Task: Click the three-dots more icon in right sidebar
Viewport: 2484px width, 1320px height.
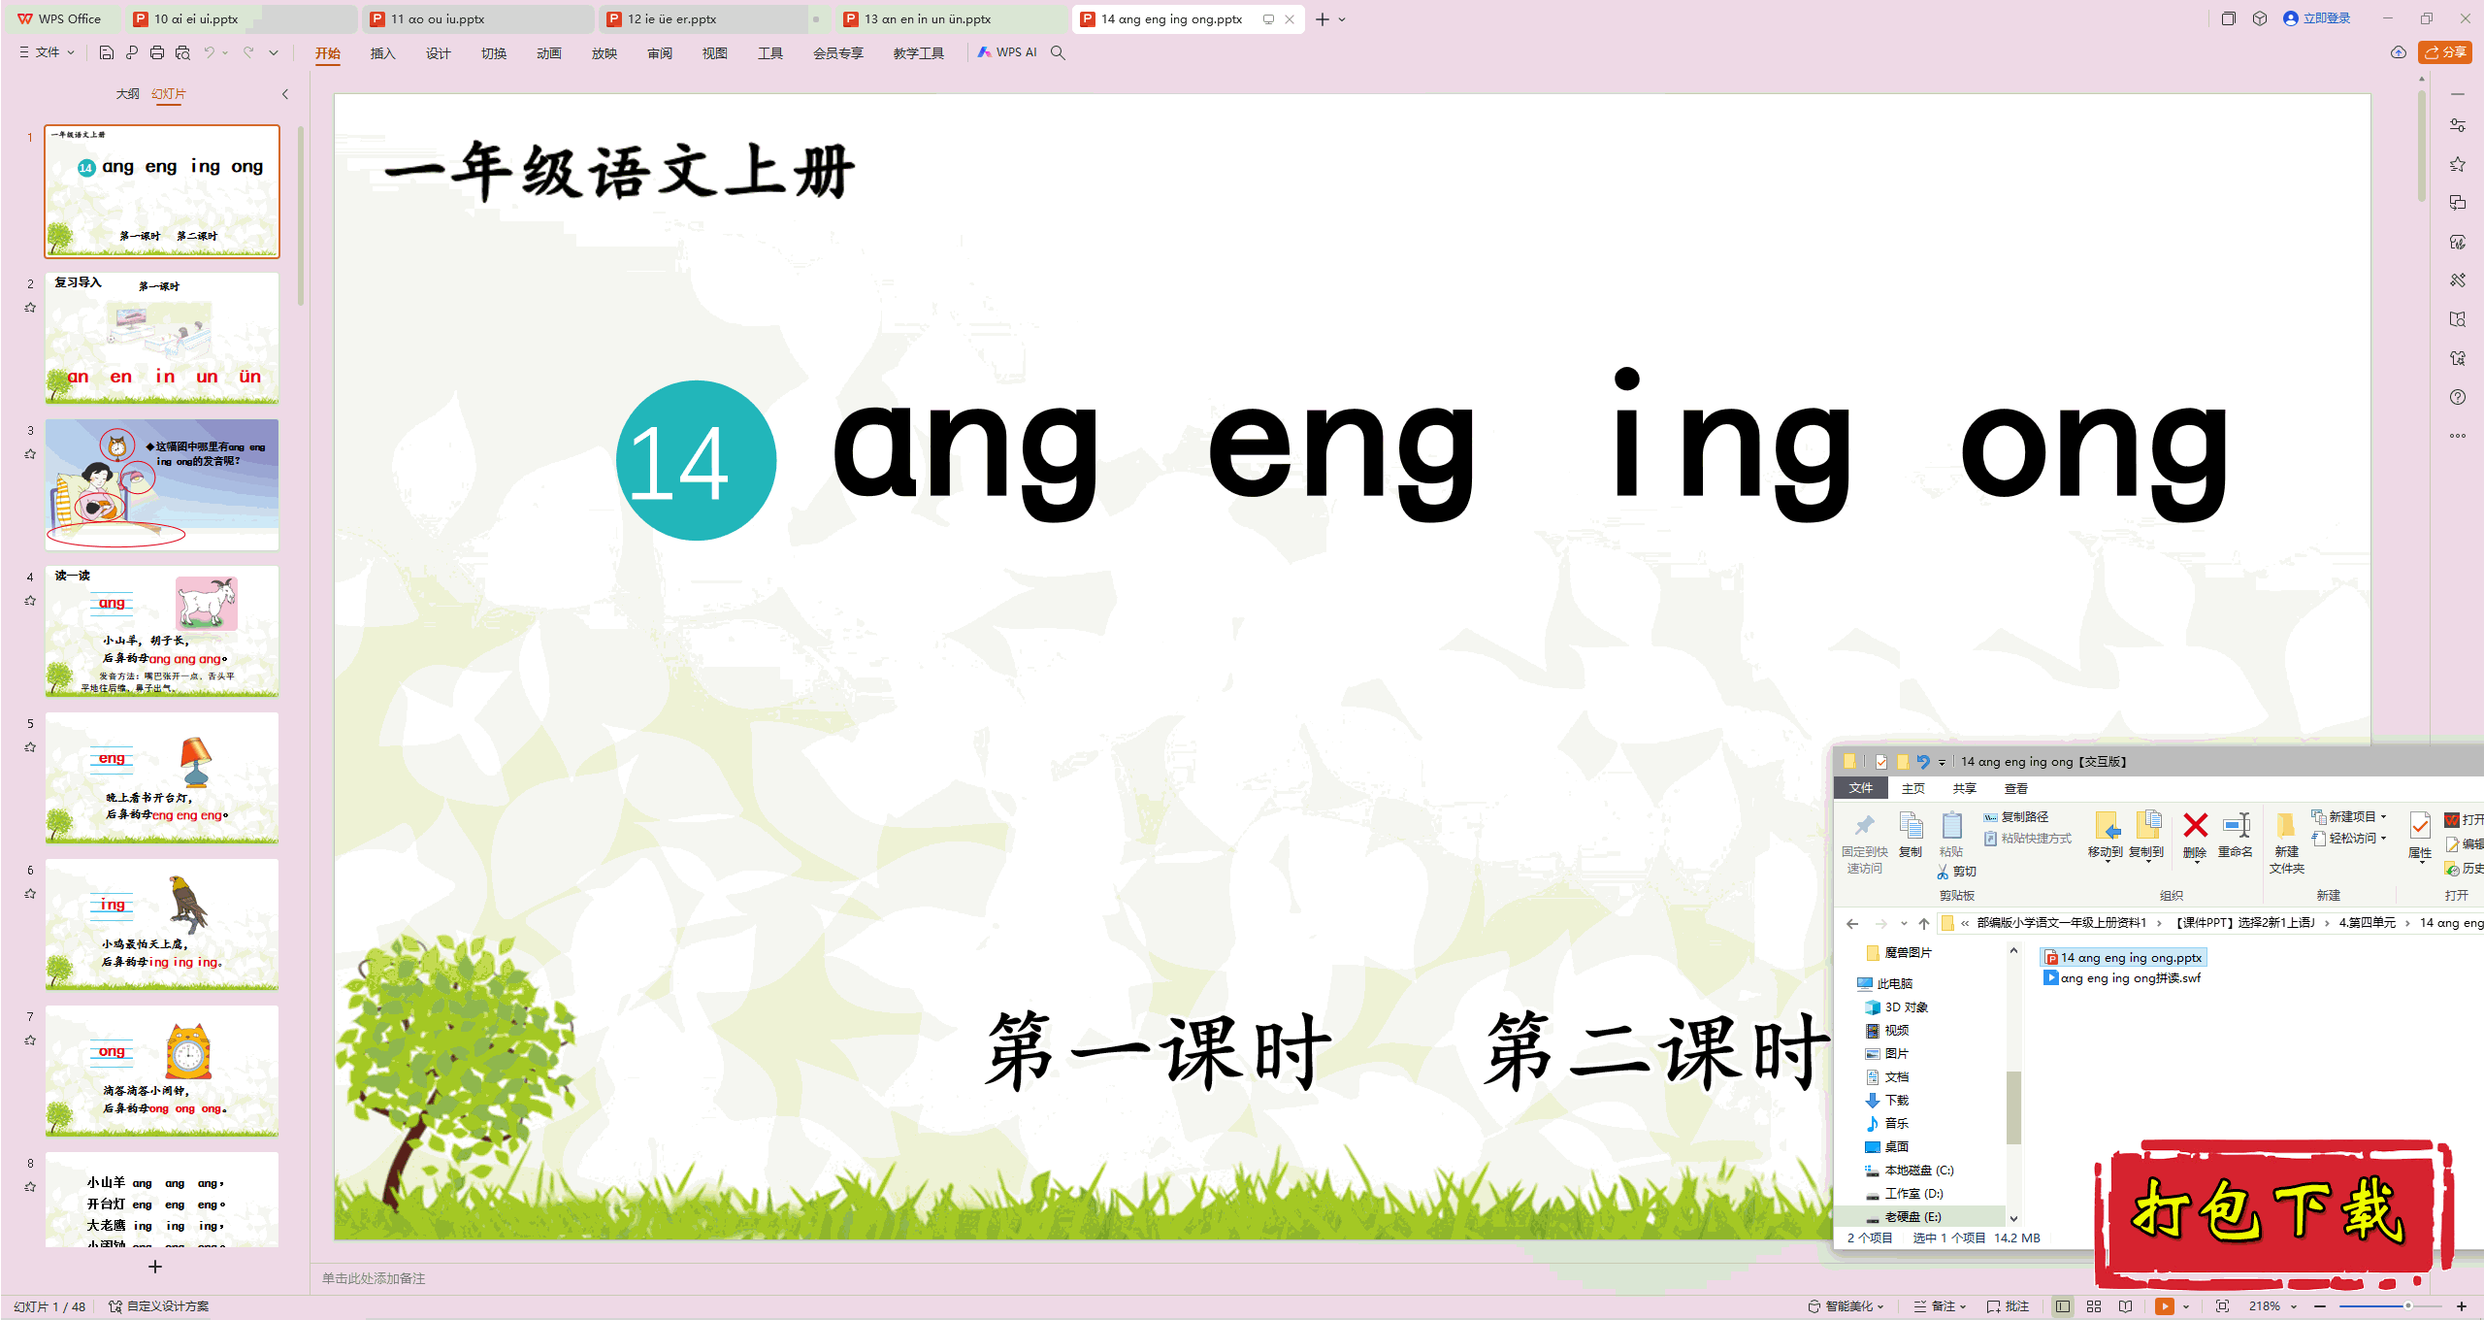Action: [2458, 436]
